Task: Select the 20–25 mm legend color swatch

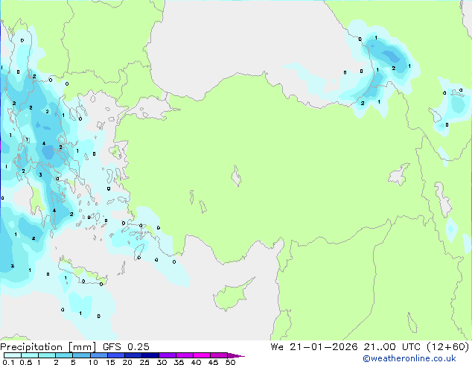Action: coord(133,355)
